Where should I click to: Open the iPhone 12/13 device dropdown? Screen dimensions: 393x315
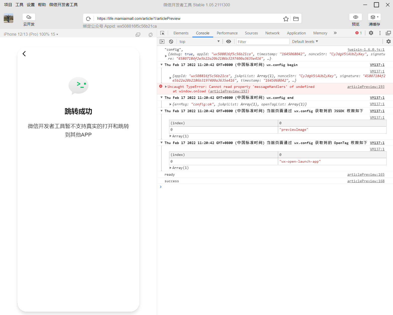[x=31, y=34]
